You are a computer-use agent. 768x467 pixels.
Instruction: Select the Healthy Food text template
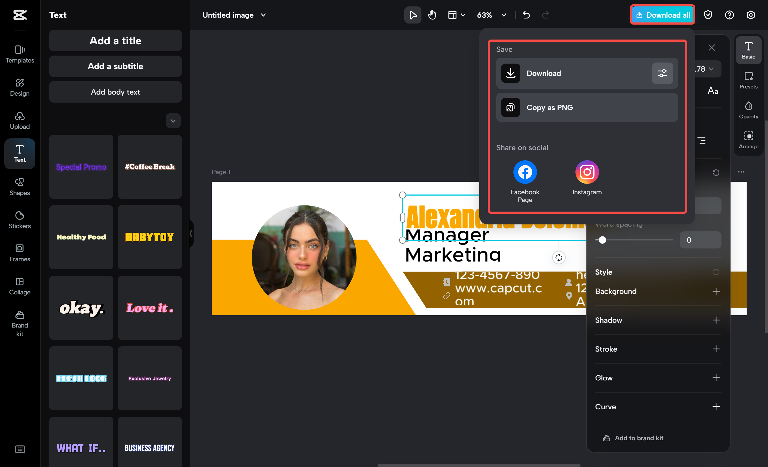[x=81, y=237]
